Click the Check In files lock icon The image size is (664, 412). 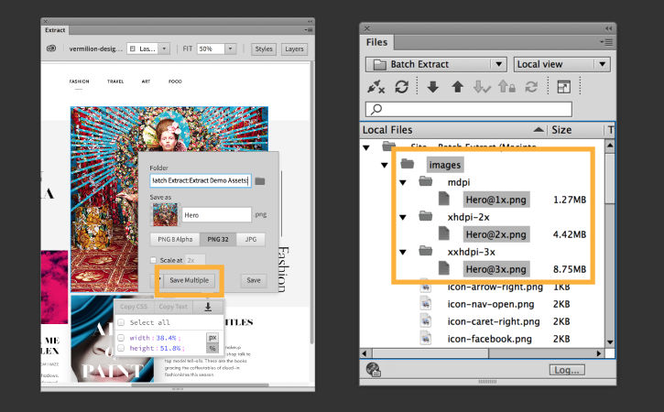pos(506,87)
